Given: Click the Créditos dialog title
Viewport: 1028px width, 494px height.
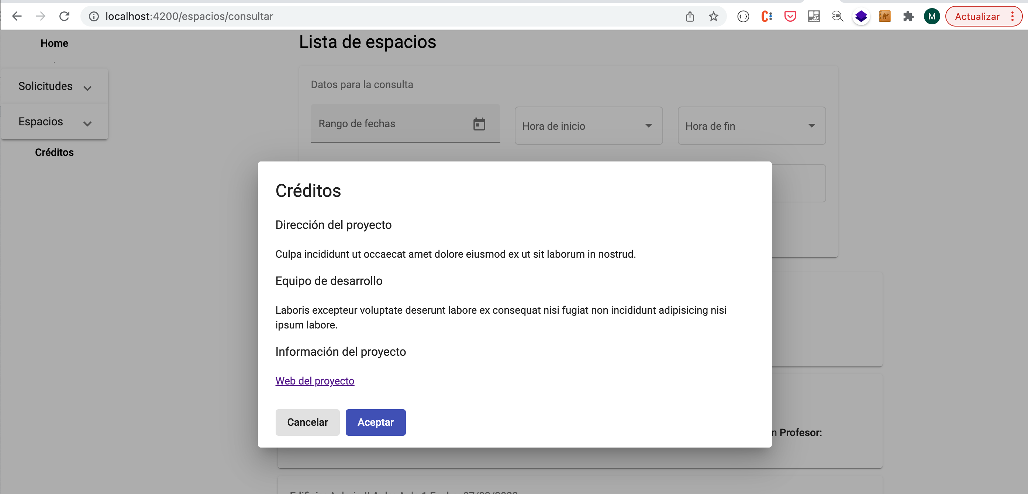Looking at the screenshot, I should (308, 191).
